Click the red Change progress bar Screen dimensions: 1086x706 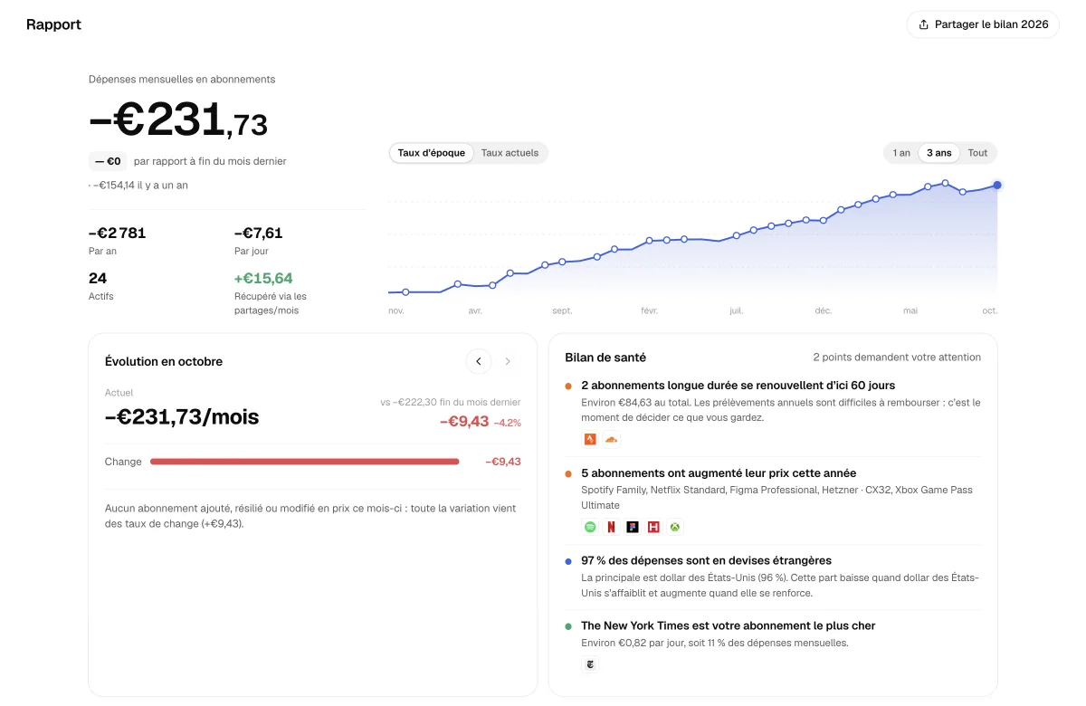305,462
